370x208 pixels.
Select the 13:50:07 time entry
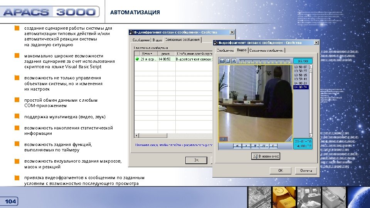click(301, 67)
